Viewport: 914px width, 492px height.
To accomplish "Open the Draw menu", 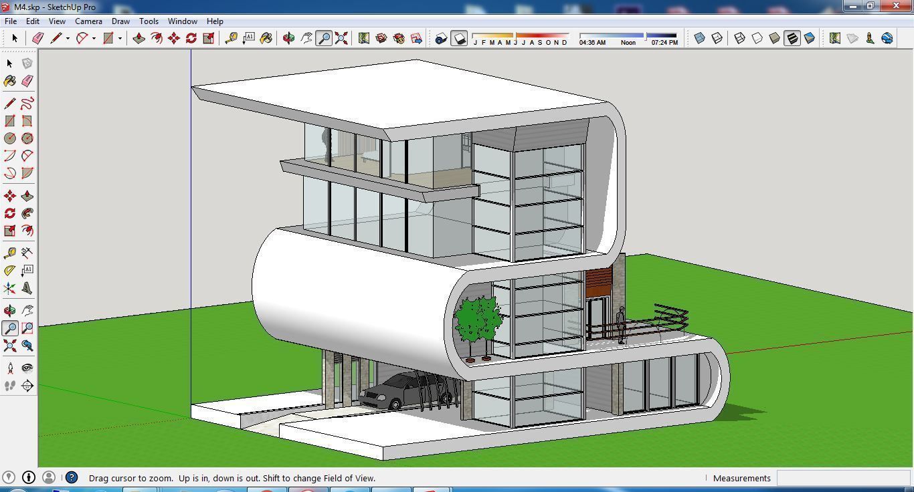I will tap(120, 21).
